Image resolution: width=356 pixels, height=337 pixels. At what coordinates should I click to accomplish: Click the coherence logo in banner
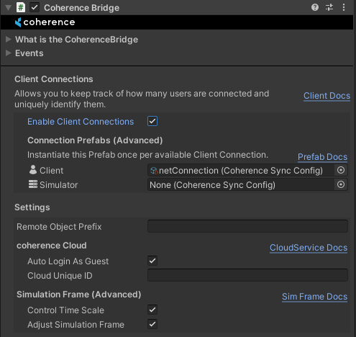point(45,22)
